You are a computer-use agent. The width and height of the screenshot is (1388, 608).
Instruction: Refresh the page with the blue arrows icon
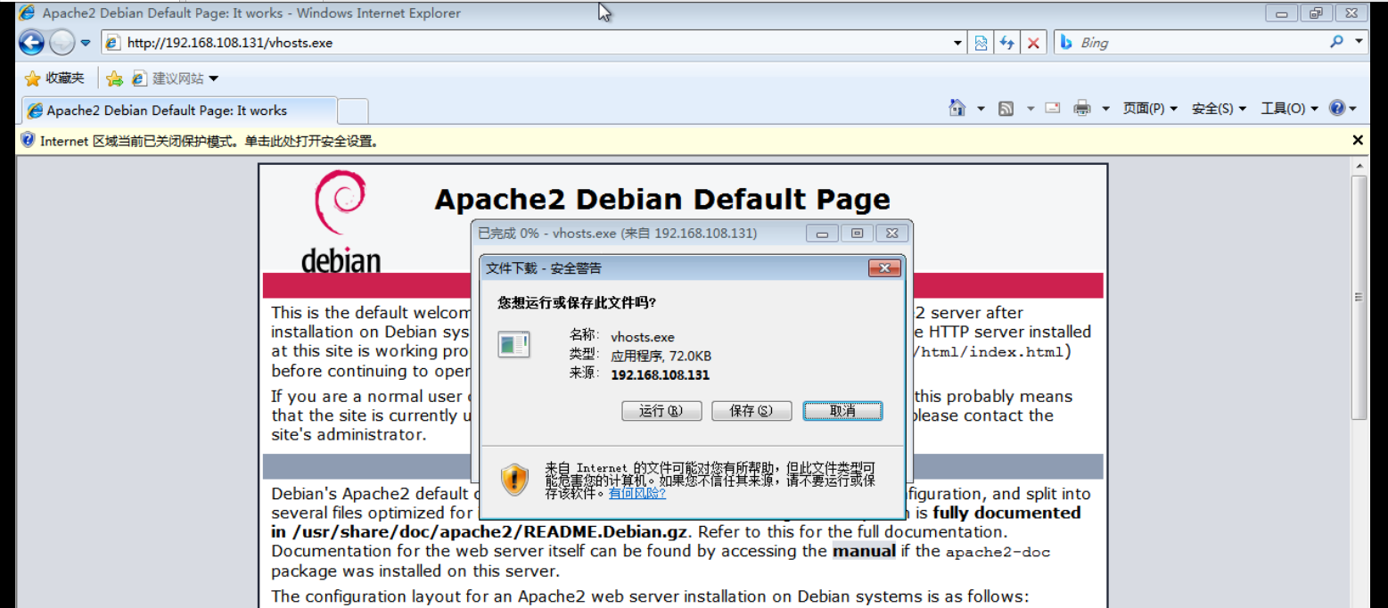click(x=1007, y=43)
